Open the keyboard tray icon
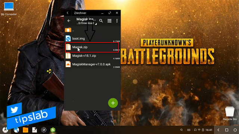The image size is (239, 134). [x=189, y=130]
